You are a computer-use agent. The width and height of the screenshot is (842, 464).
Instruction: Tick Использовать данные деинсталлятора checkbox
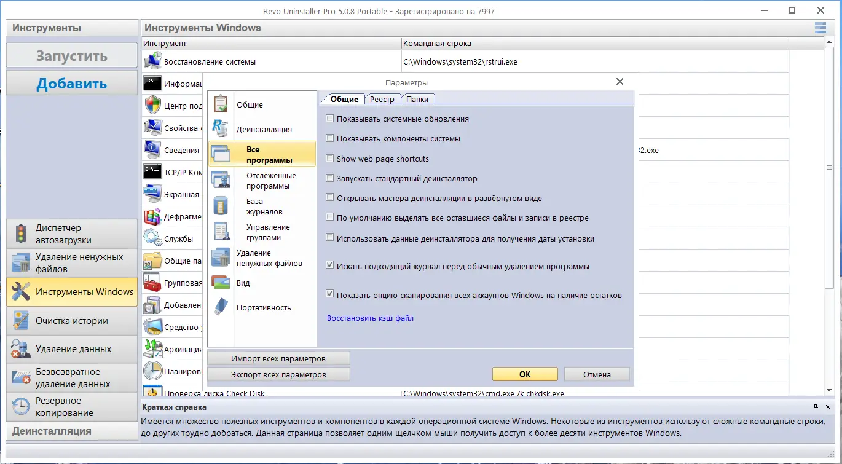331,238
